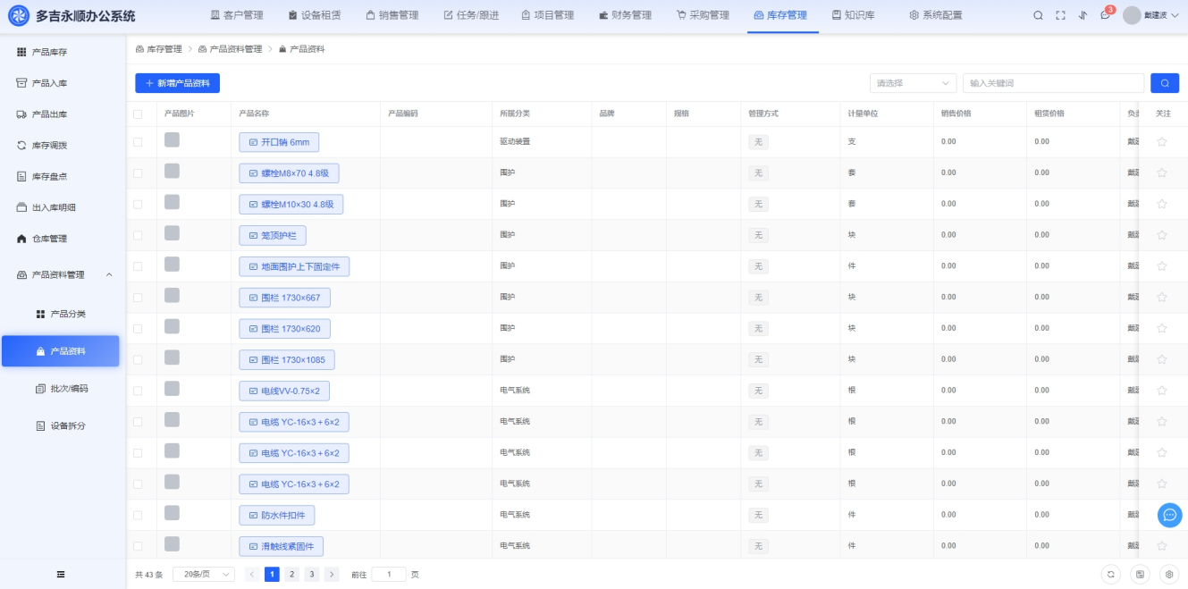Open 知识库 top menu
Viewport: 1188px width, 589px height.
click(x=853, y=15)
